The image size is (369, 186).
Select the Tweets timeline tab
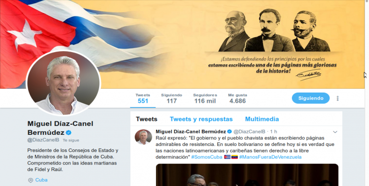[146, 119]
